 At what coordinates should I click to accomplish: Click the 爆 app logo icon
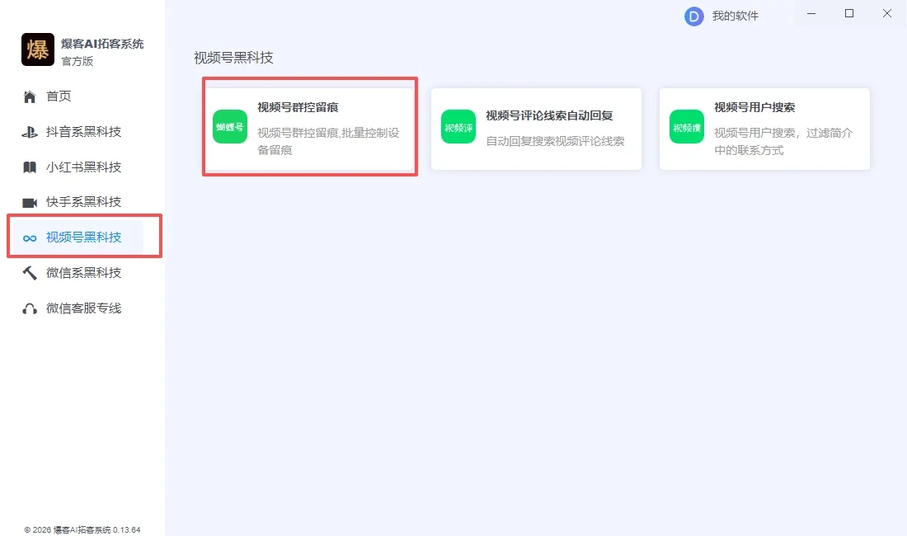(x=38, y=49)
